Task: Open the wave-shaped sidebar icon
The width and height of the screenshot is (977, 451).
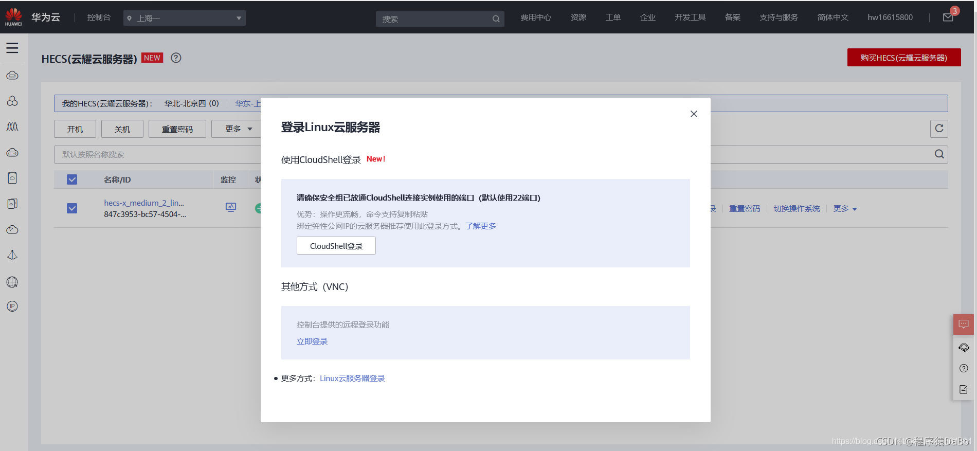Action: 12,127
